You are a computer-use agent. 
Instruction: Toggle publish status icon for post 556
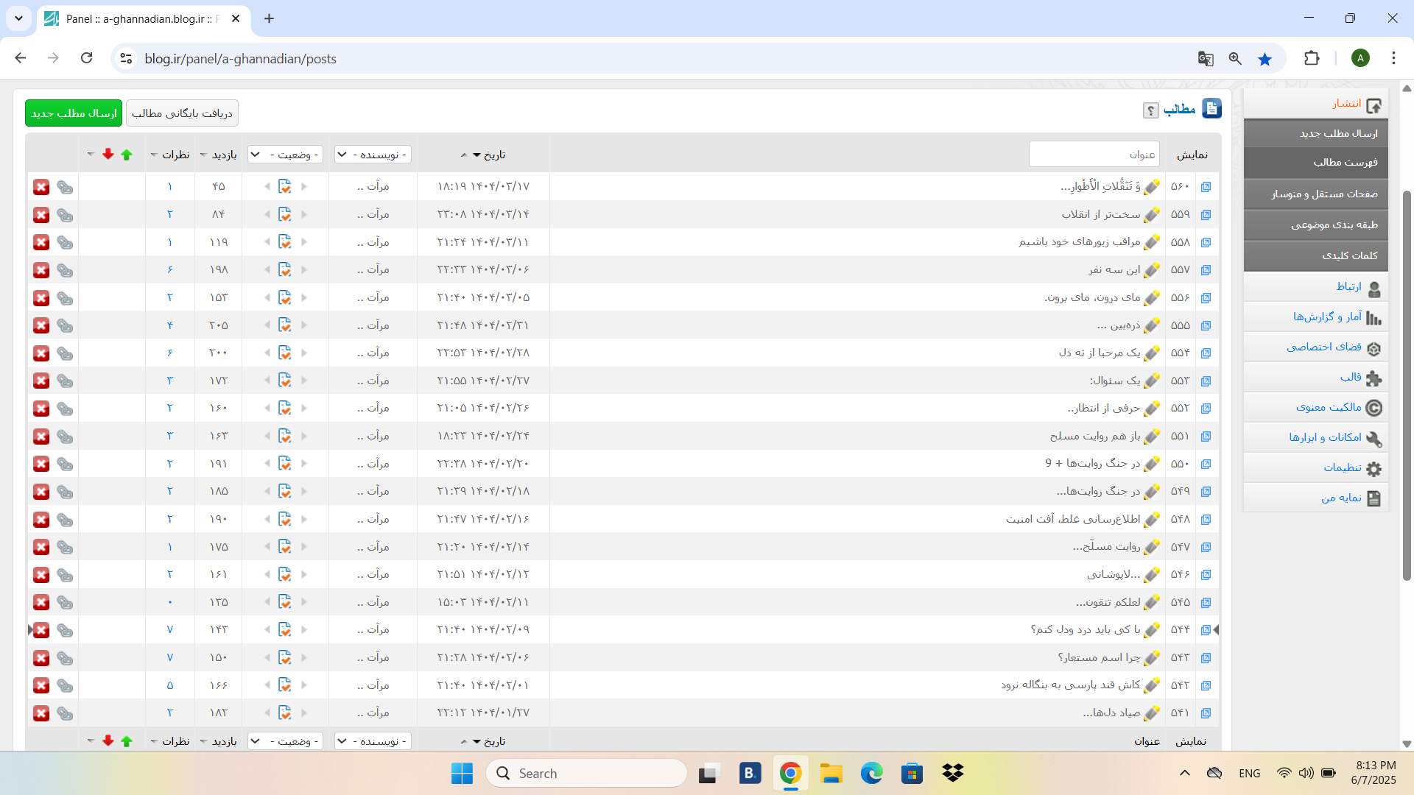coord(285,297)
